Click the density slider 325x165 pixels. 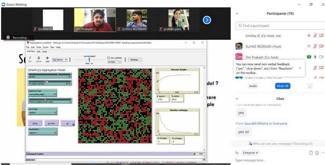click(50, 75)
